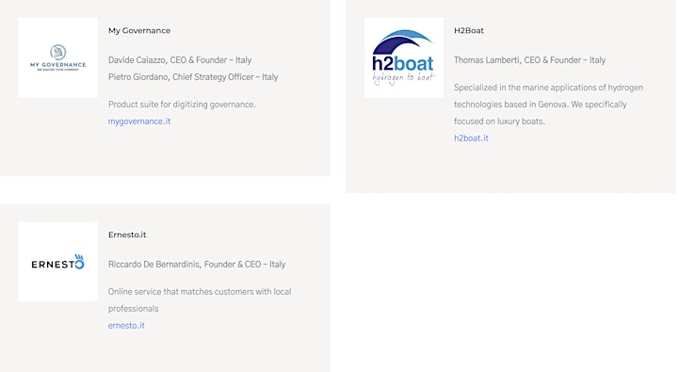The image size is (678, 372).
Task: Click the Ernesto.it company heading
Action: pos(127,235)
